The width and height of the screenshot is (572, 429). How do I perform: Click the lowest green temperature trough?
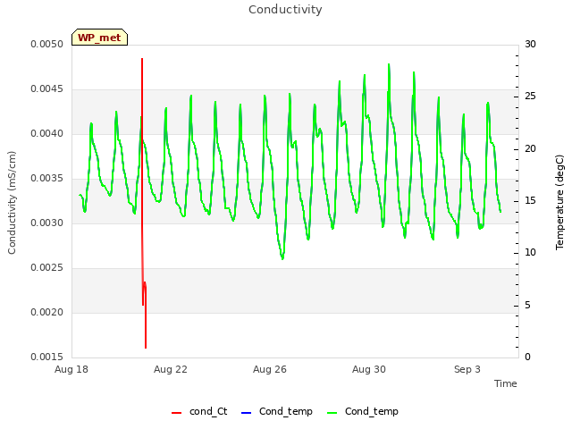[282, 258]
